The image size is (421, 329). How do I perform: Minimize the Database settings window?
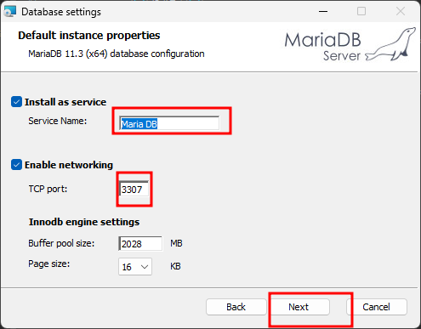click(323, 12)
